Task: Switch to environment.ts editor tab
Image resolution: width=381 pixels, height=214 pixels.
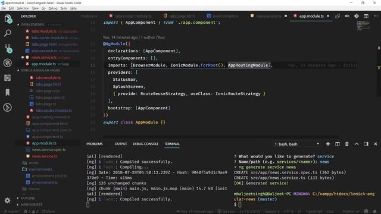Action: (223, 16)
